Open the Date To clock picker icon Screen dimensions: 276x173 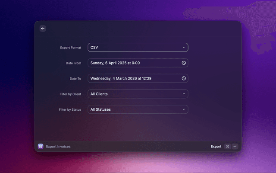click(184, 79)
